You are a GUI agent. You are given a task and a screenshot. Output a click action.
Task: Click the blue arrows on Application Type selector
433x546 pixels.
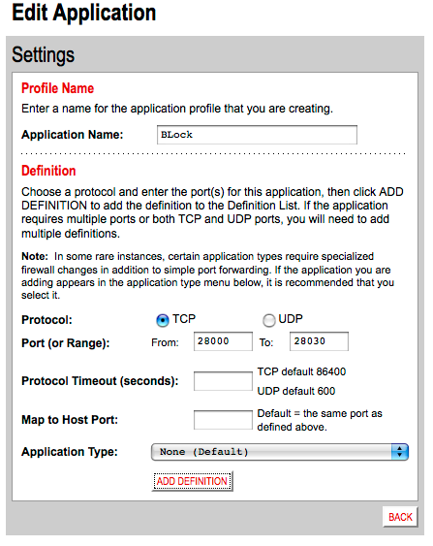pos(400,452)
